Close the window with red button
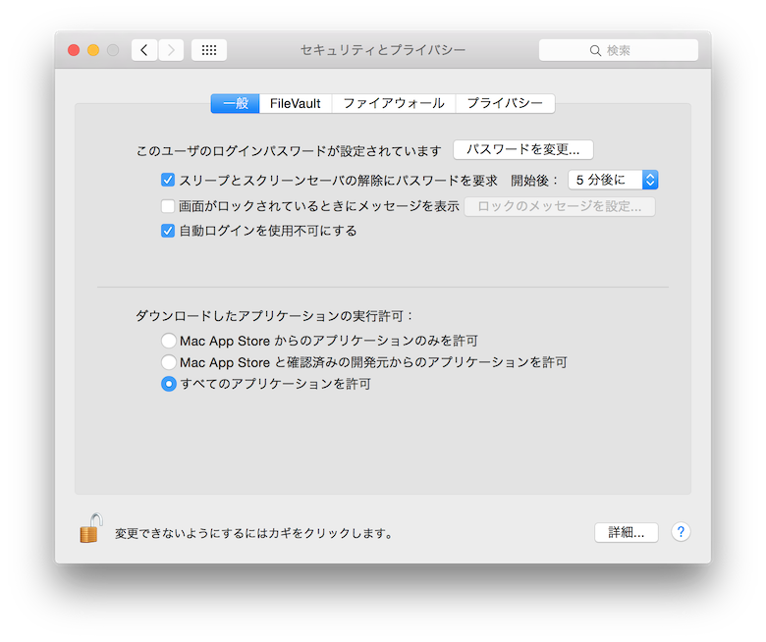 click(74, 50)
